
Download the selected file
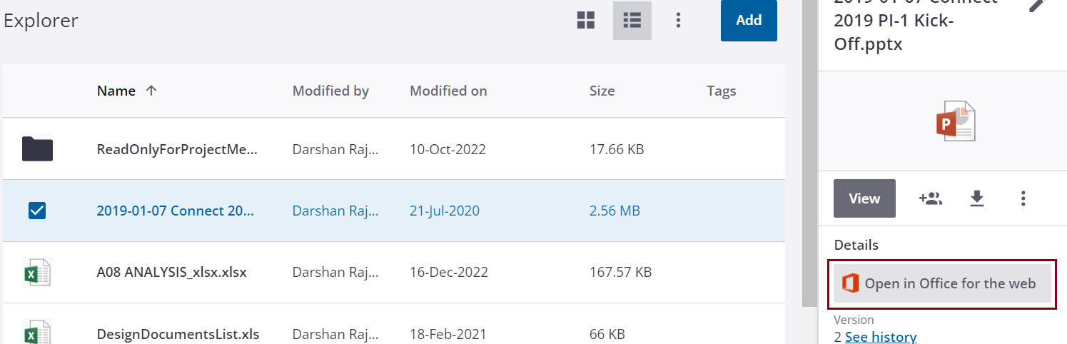[x=977, y=198]
